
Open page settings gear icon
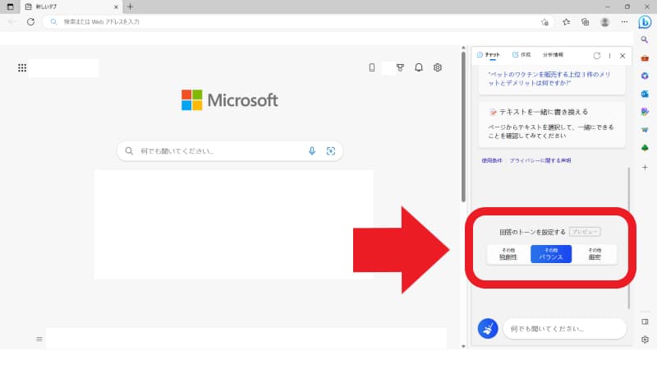(438, 67)
